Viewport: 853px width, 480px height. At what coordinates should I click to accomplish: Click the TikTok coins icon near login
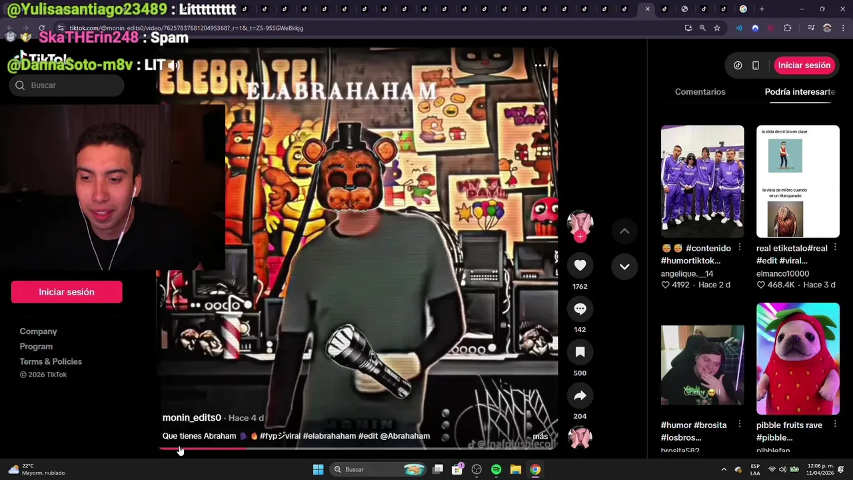click(x=738, y=65)
